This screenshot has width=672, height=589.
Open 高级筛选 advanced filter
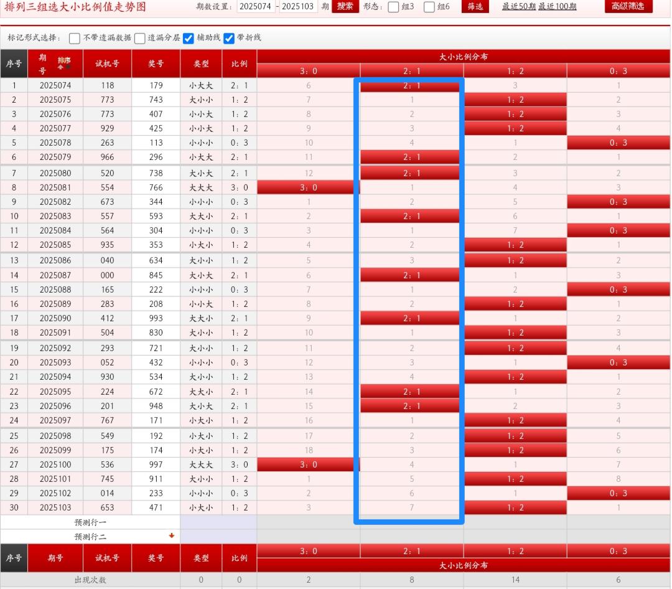[x=628, y=6]
